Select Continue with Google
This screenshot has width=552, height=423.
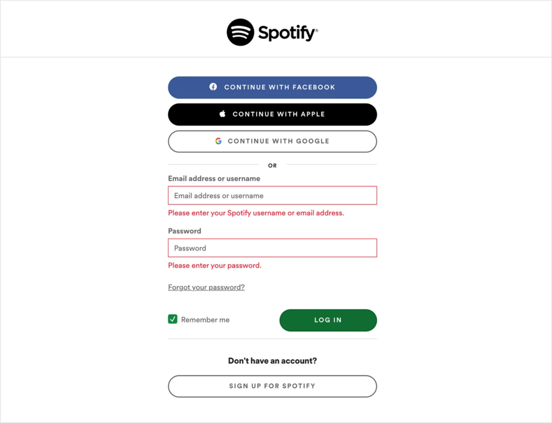pyautogui.click(x=272, y=141)
